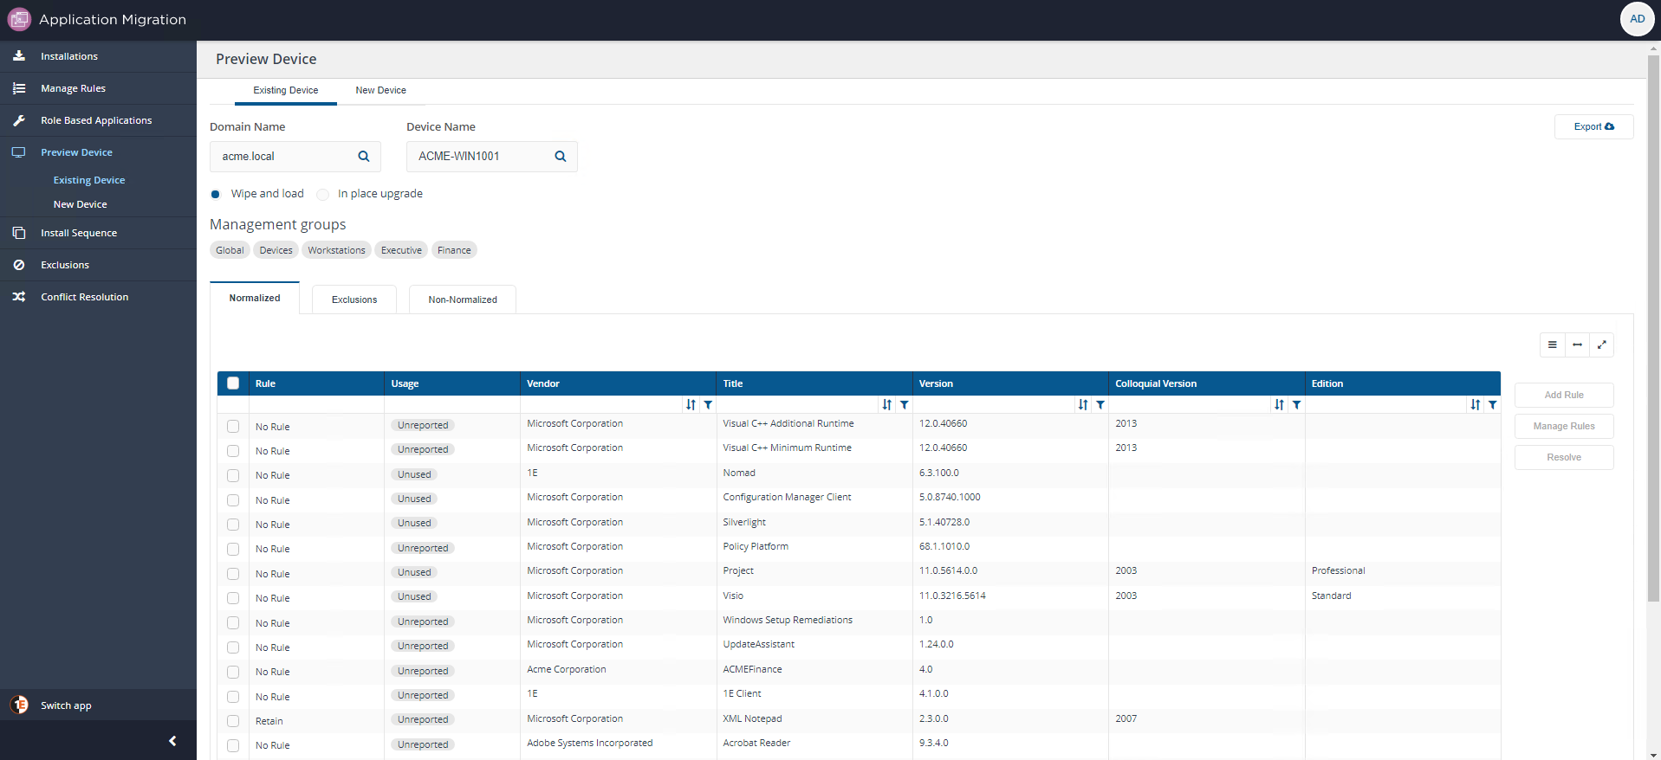Check the ACMEFinance row checkbox
Viewport: 1661px width, 760px height.
pyautogui.click(x=233, y=672)
